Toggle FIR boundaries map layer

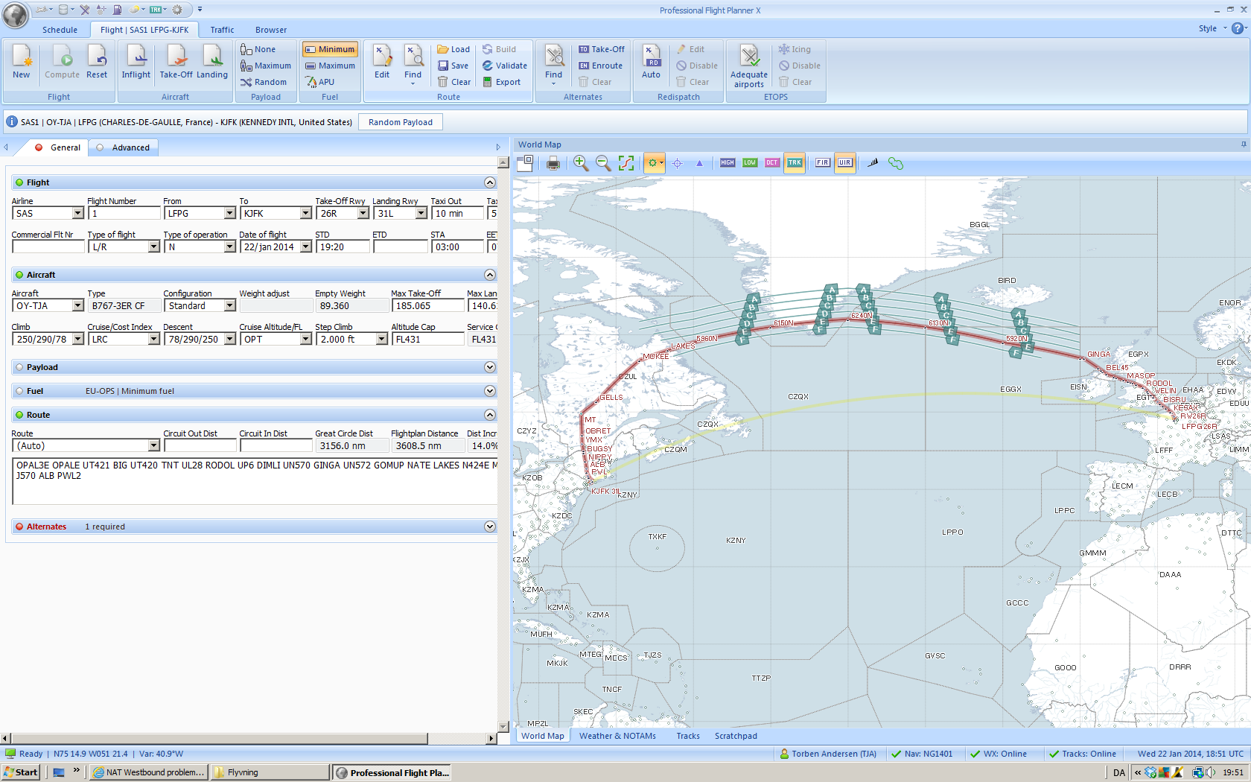(x=822, y=163)
